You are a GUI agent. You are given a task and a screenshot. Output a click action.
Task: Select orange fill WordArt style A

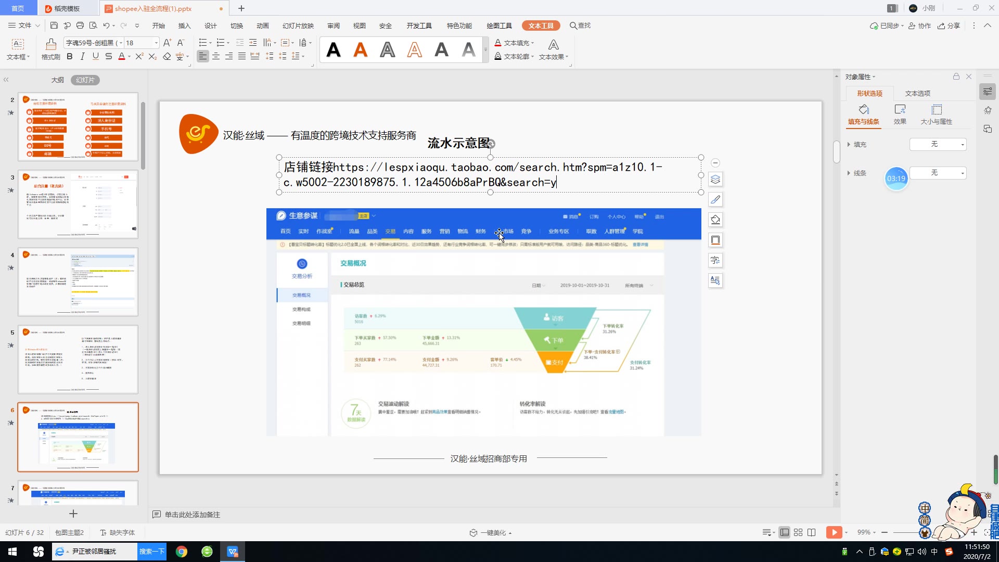tap(361, 50)
